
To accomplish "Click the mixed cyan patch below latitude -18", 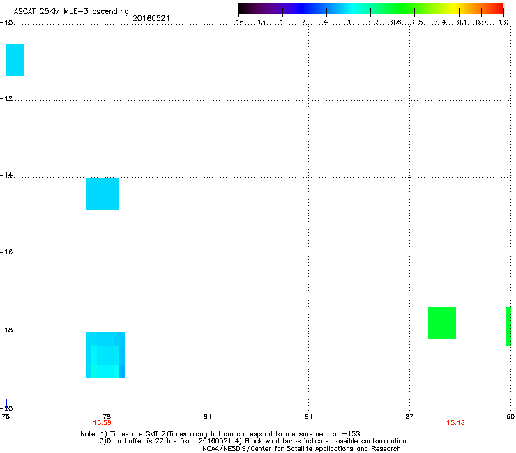I will (x=105, y=355).
